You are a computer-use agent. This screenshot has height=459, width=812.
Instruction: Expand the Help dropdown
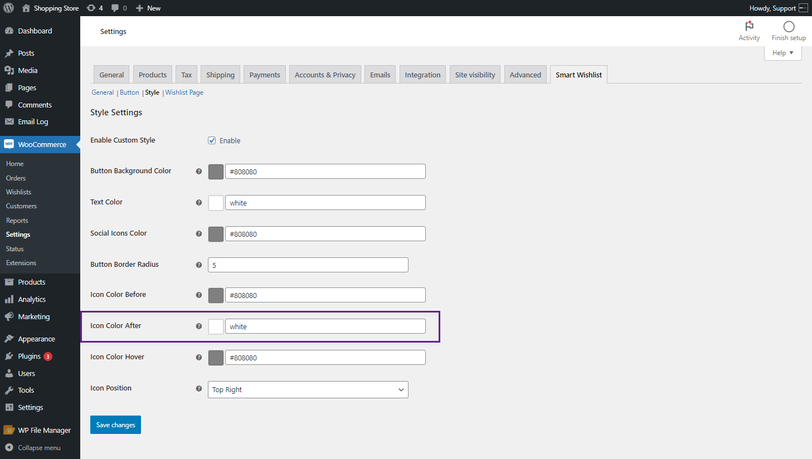pos(782,53)
